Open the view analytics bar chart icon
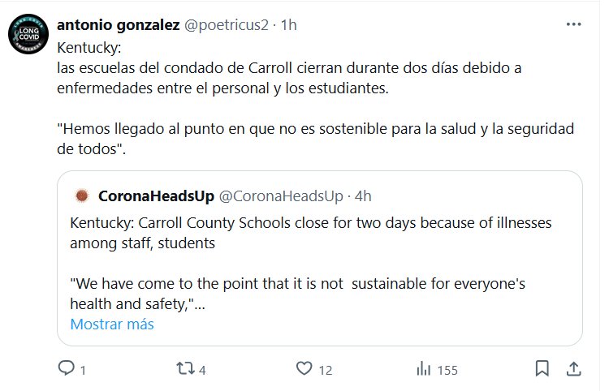This screenshot has height=391, width=609. 423,369
